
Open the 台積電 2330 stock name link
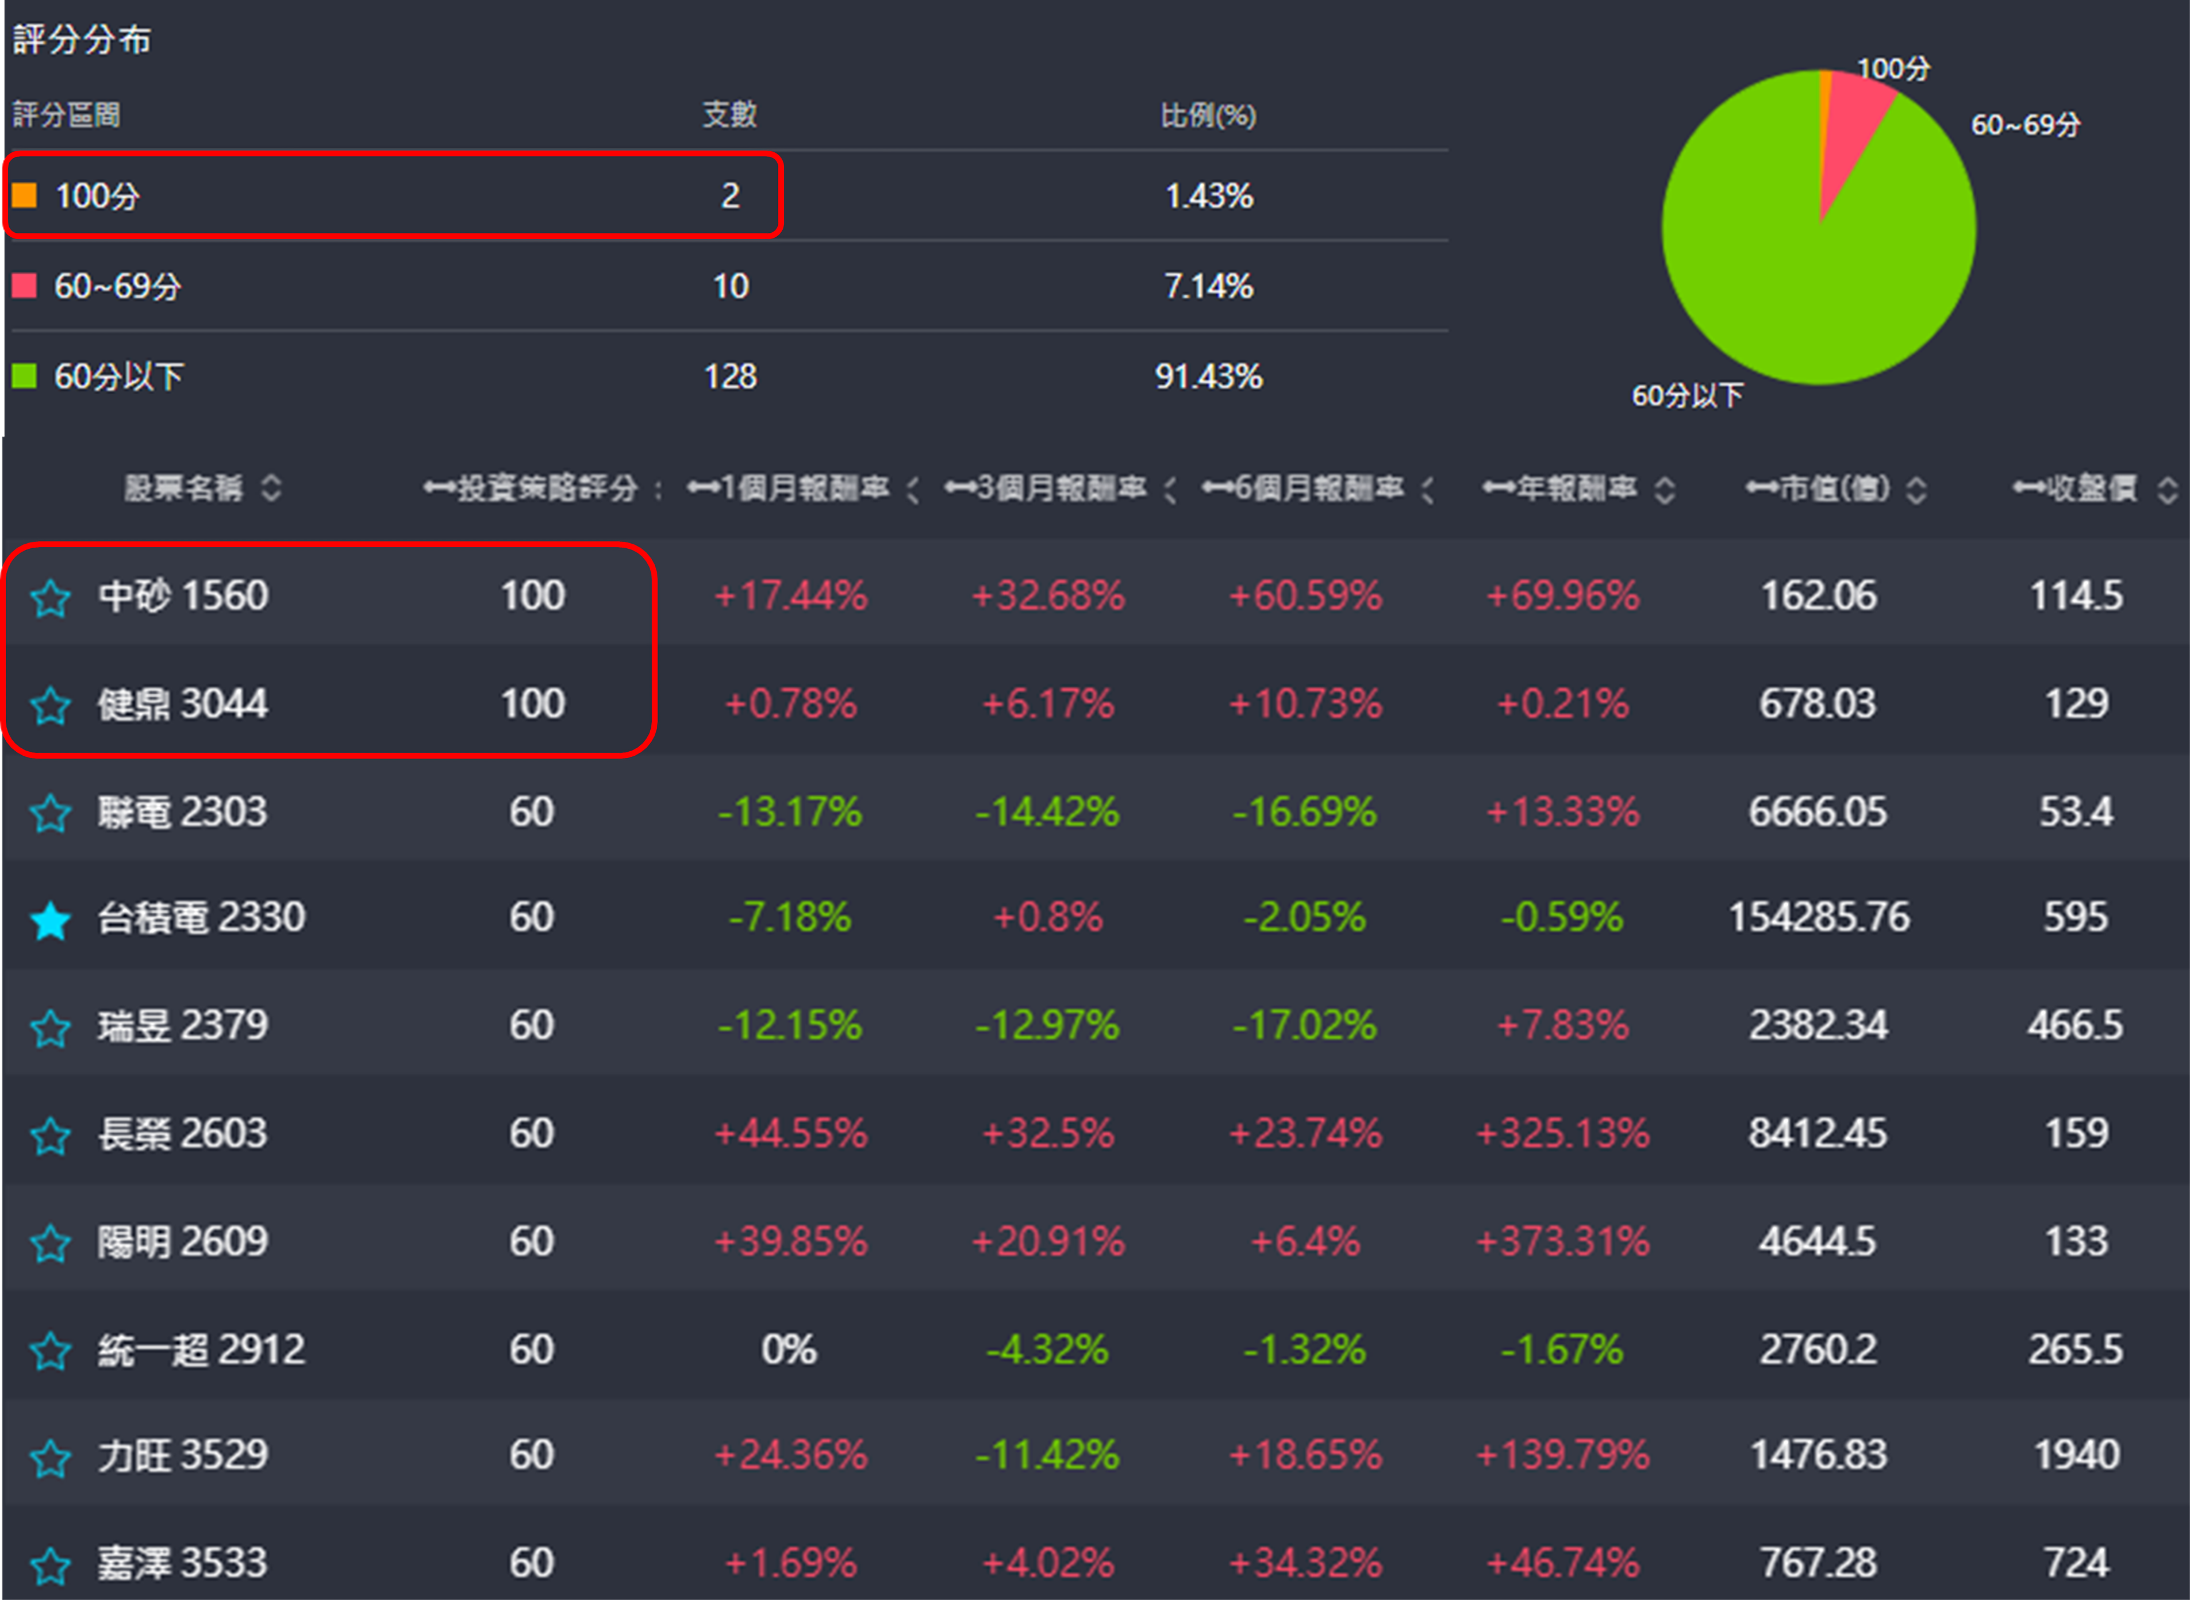pos(201,917)
